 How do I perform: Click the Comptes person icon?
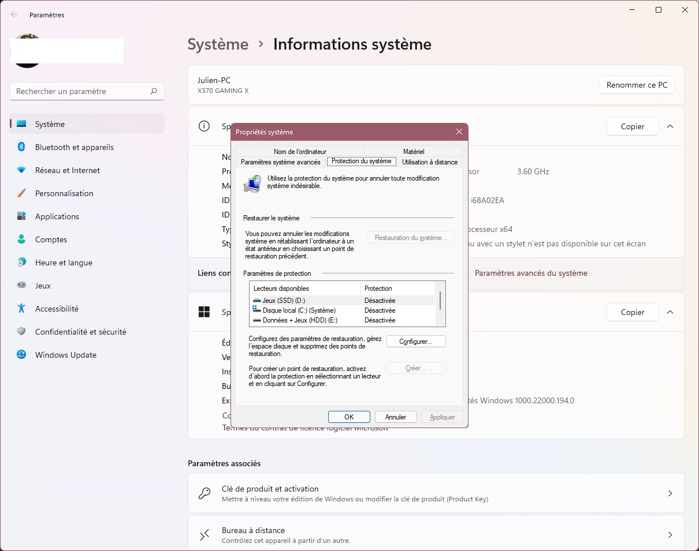[x=21, y=239]
